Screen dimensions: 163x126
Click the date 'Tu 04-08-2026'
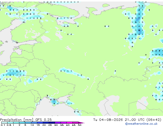(108, 120)
